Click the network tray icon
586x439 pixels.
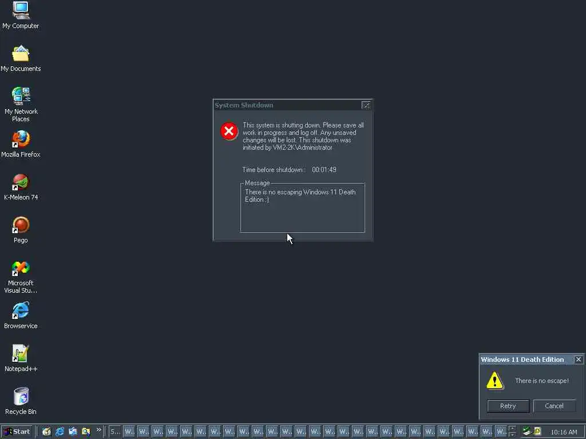[x=526, y=431]
